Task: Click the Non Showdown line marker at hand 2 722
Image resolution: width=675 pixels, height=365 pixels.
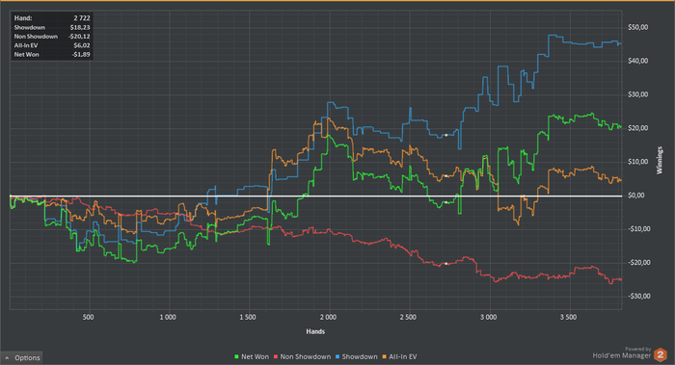Action: click(x=445, y=264)
